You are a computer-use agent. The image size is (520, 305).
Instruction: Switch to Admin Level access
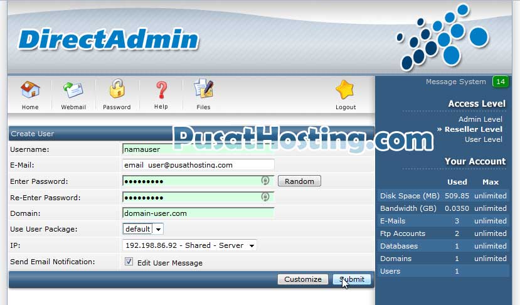pos(480,119)
